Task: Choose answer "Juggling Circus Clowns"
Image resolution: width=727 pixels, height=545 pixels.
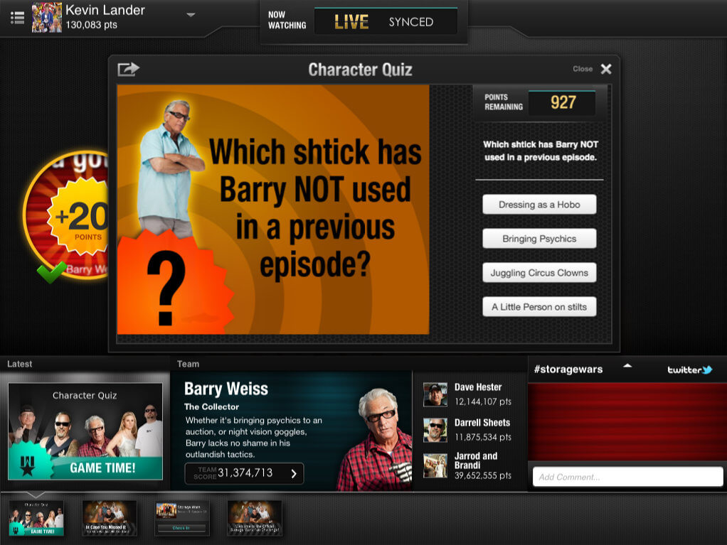Action: (539, 273)
